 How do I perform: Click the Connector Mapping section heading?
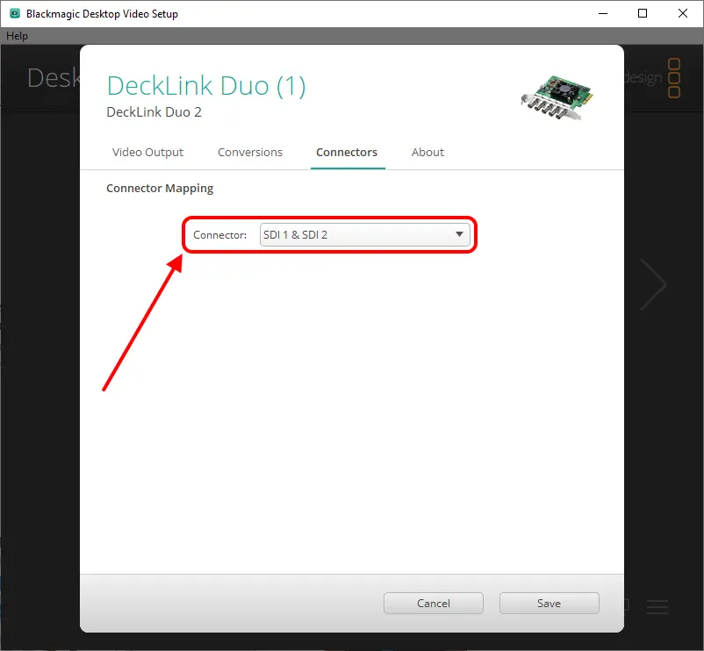tap(160, 188)
